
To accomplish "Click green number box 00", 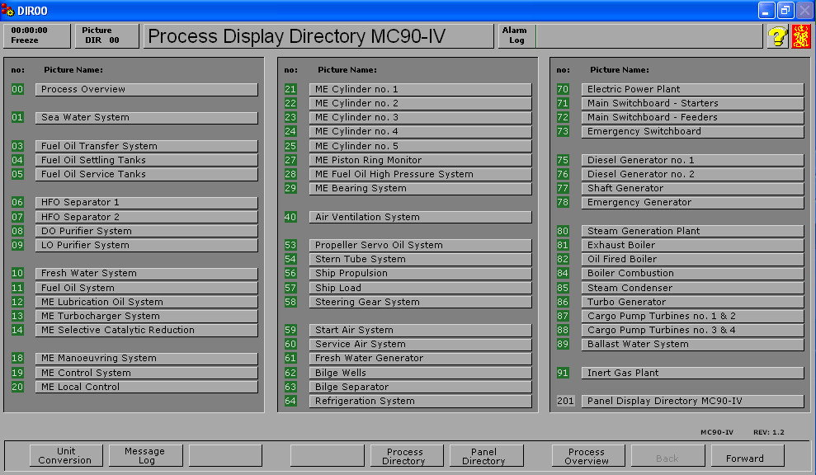I will [17, 90].
